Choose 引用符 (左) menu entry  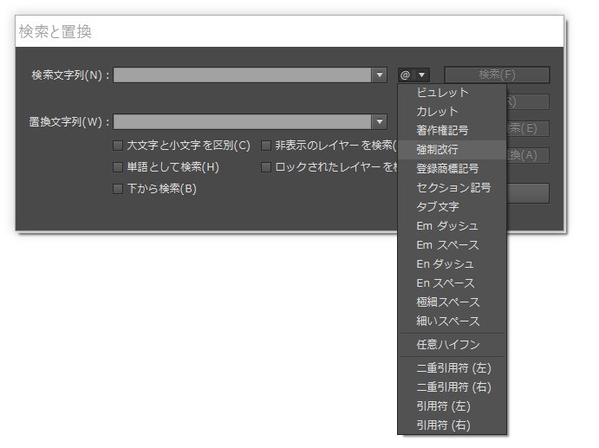(453, 406)
